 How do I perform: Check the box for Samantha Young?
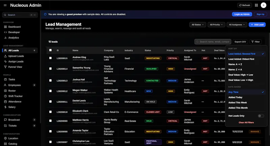click(x=50, y=69)
